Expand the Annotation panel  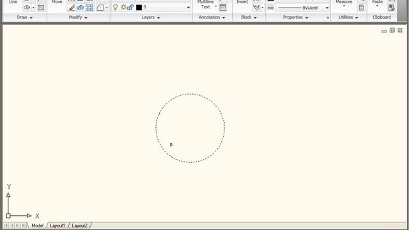pyautogui.click(x=212, y=17)
